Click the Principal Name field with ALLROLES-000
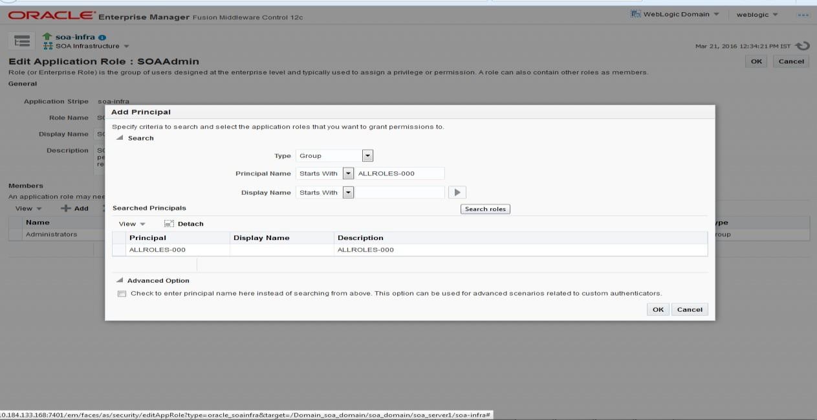This screenshot has width=817, height=420. pyautogui.click(x=400, y=173)
